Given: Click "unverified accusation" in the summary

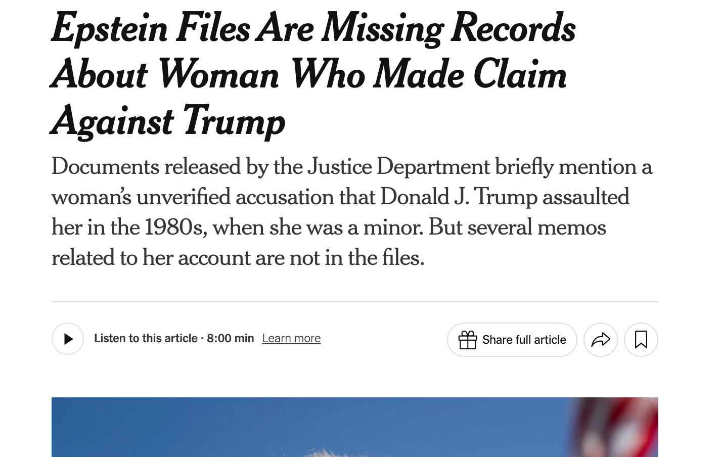Looking at the screenshot, I should tap(235, 197).
